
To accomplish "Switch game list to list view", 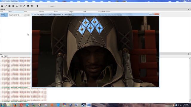I will [x=28, y=6].
